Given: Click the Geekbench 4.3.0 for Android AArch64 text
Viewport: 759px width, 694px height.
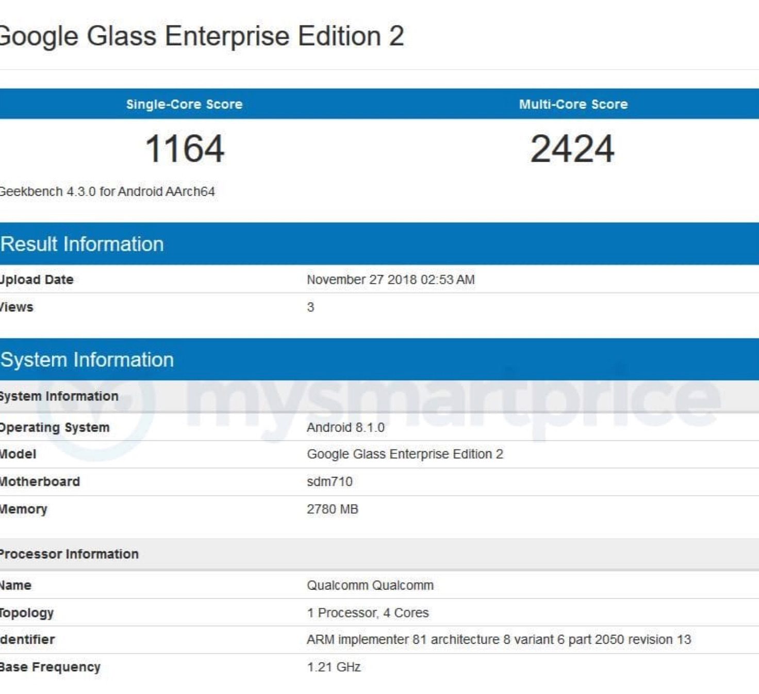Looking at the screenshot, I should pyautogui.click(x=107, y=191).
